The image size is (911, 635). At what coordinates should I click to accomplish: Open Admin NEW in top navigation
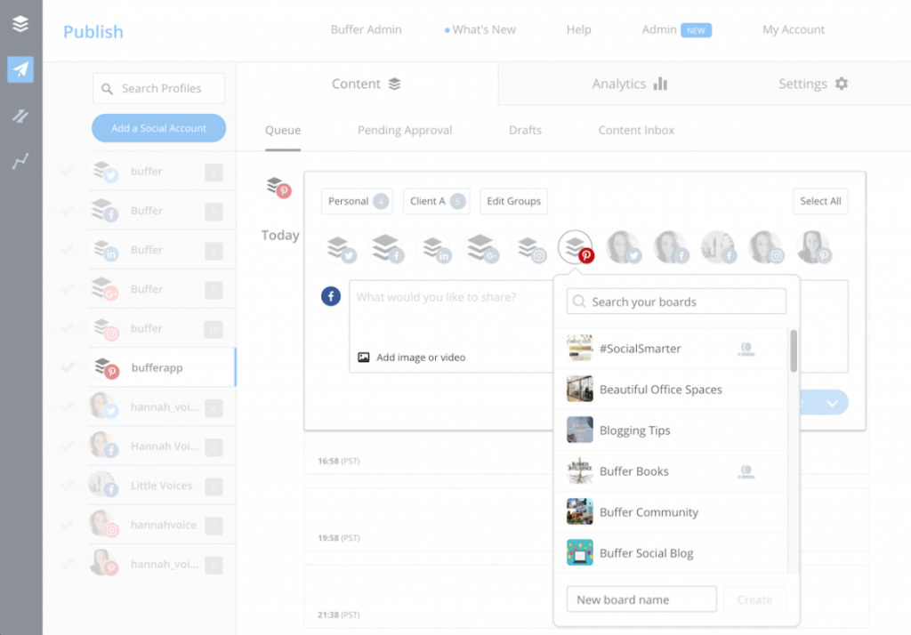[x=676, y=29]
